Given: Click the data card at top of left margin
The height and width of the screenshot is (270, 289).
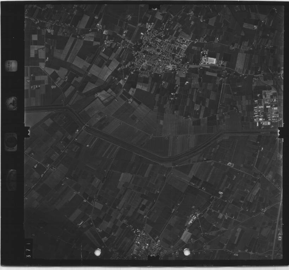Looking at the screenshot, I should pos(11,66).
